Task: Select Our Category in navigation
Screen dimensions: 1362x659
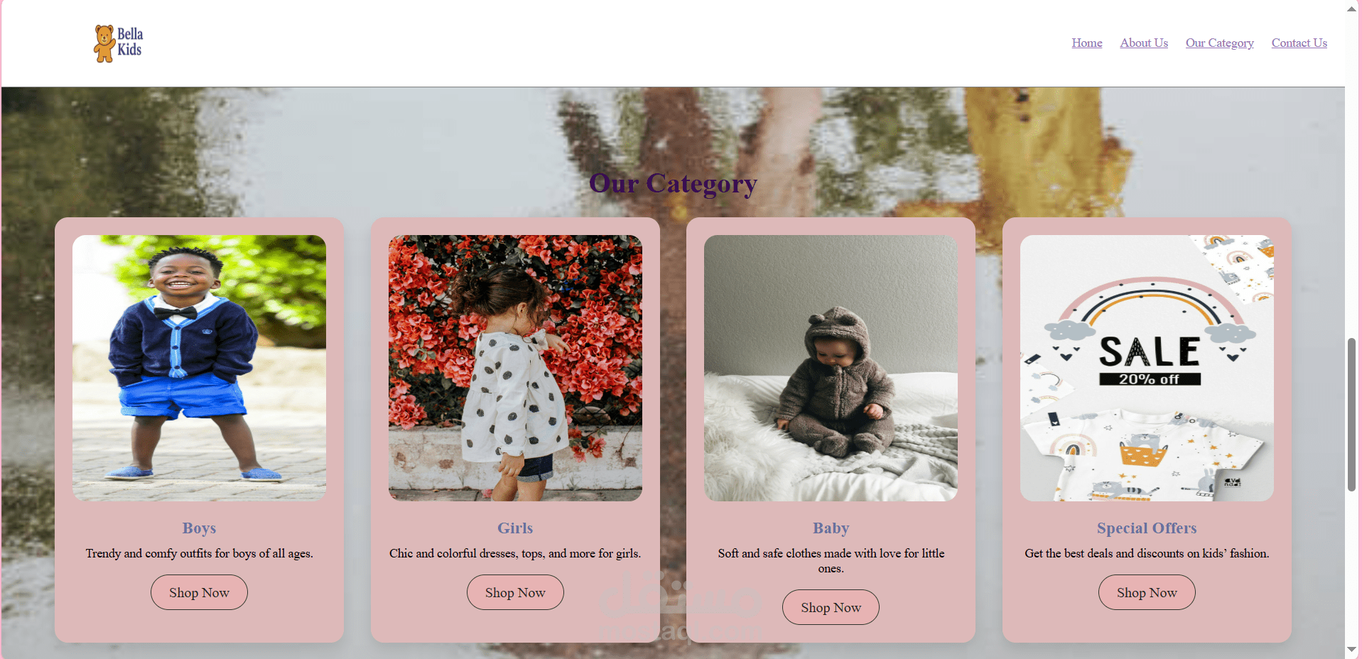Action: pos(1219,43)
